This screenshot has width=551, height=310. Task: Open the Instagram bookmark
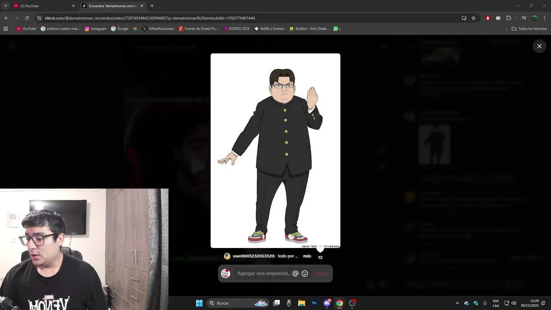tap(96, 29)
